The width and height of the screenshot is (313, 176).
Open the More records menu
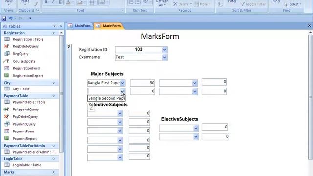(x=202, y=4)
